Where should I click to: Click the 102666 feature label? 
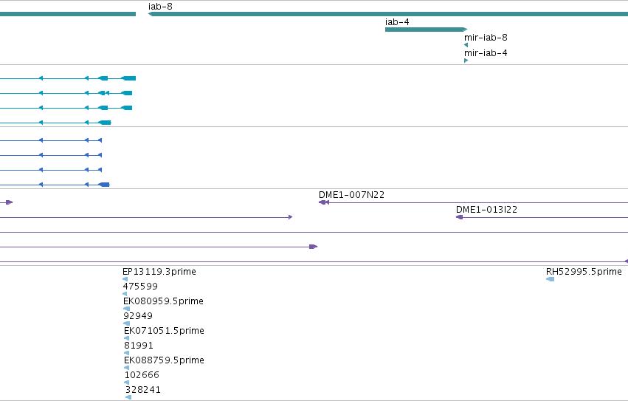[x=142, y=375]
